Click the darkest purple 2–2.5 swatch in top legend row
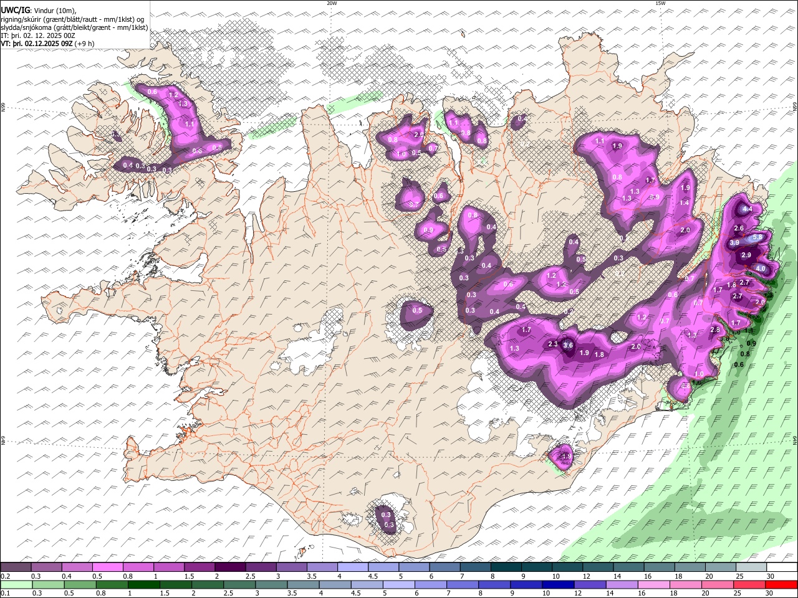Screen dimensions: 798x598 (230, 567)
